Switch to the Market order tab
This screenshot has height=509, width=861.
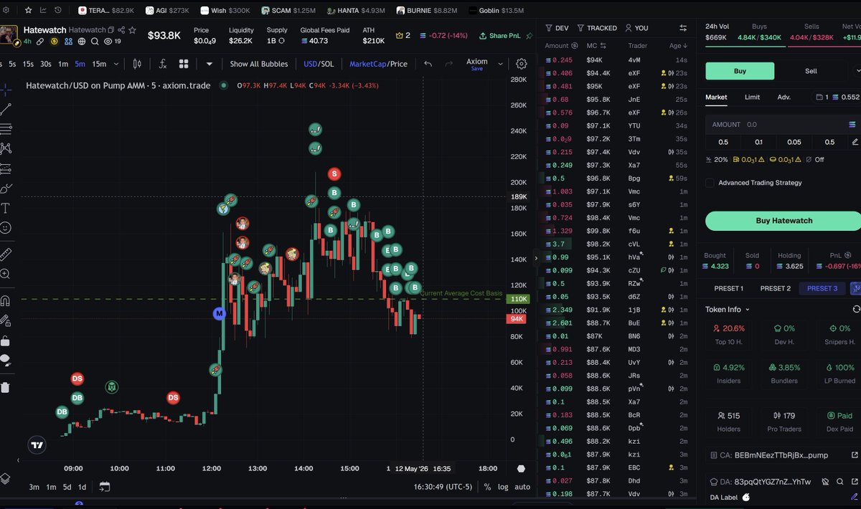[x=716, y=97]
